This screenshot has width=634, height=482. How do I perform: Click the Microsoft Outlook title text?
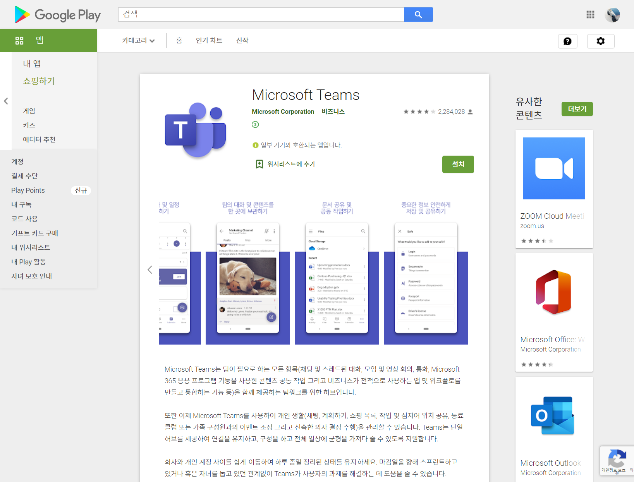pyautogui.click(x=551, y=463)
